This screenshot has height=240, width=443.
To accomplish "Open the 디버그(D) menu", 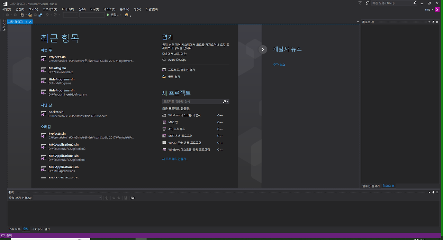I will [x=68, y=9].
